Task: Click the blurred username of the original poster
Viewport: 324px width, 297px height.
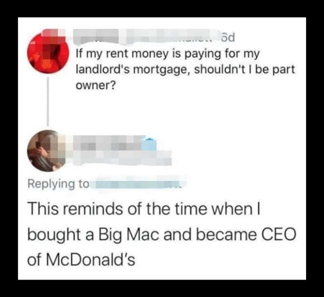Action: (146, 37)
